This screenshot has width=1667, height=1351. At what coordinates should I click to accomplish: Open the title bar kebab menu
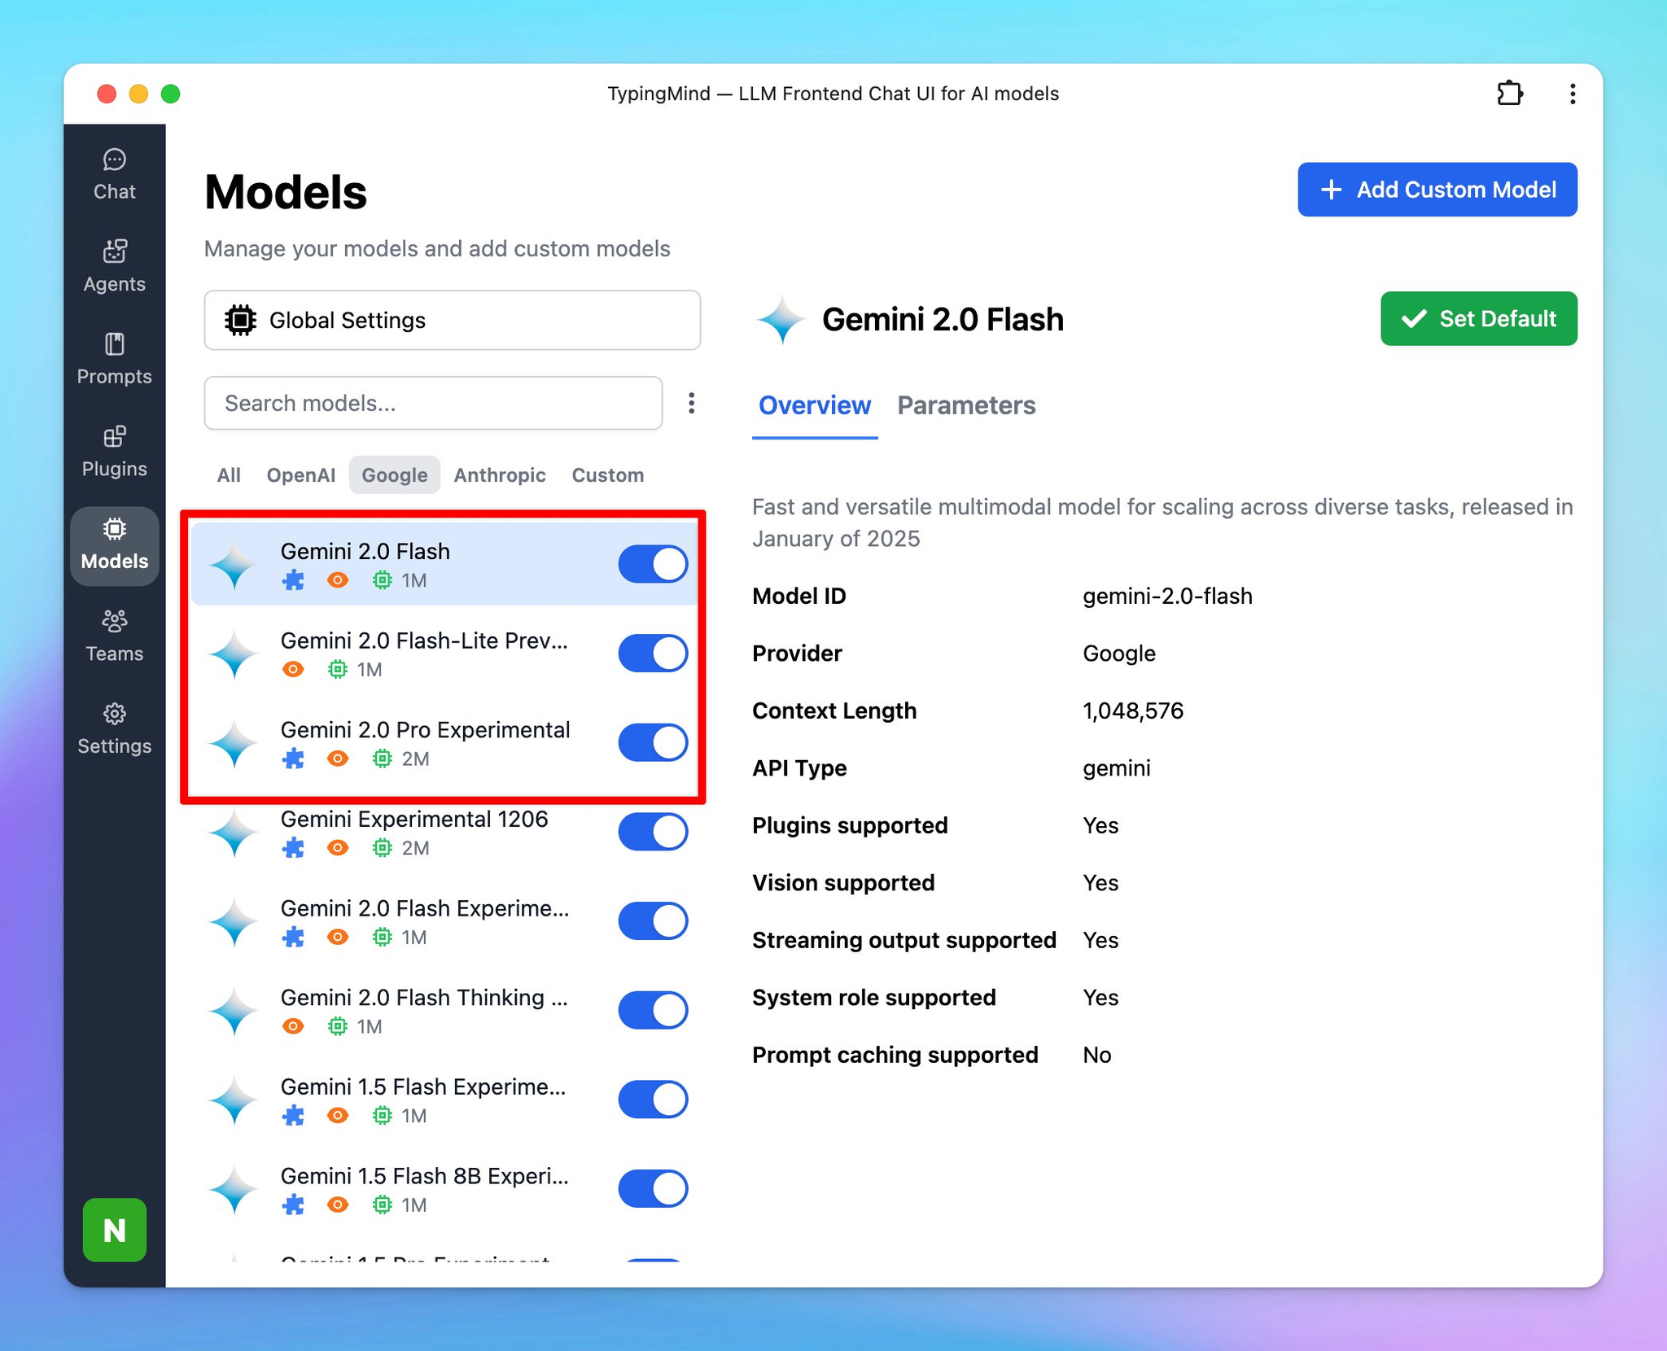click(1572, 94)
